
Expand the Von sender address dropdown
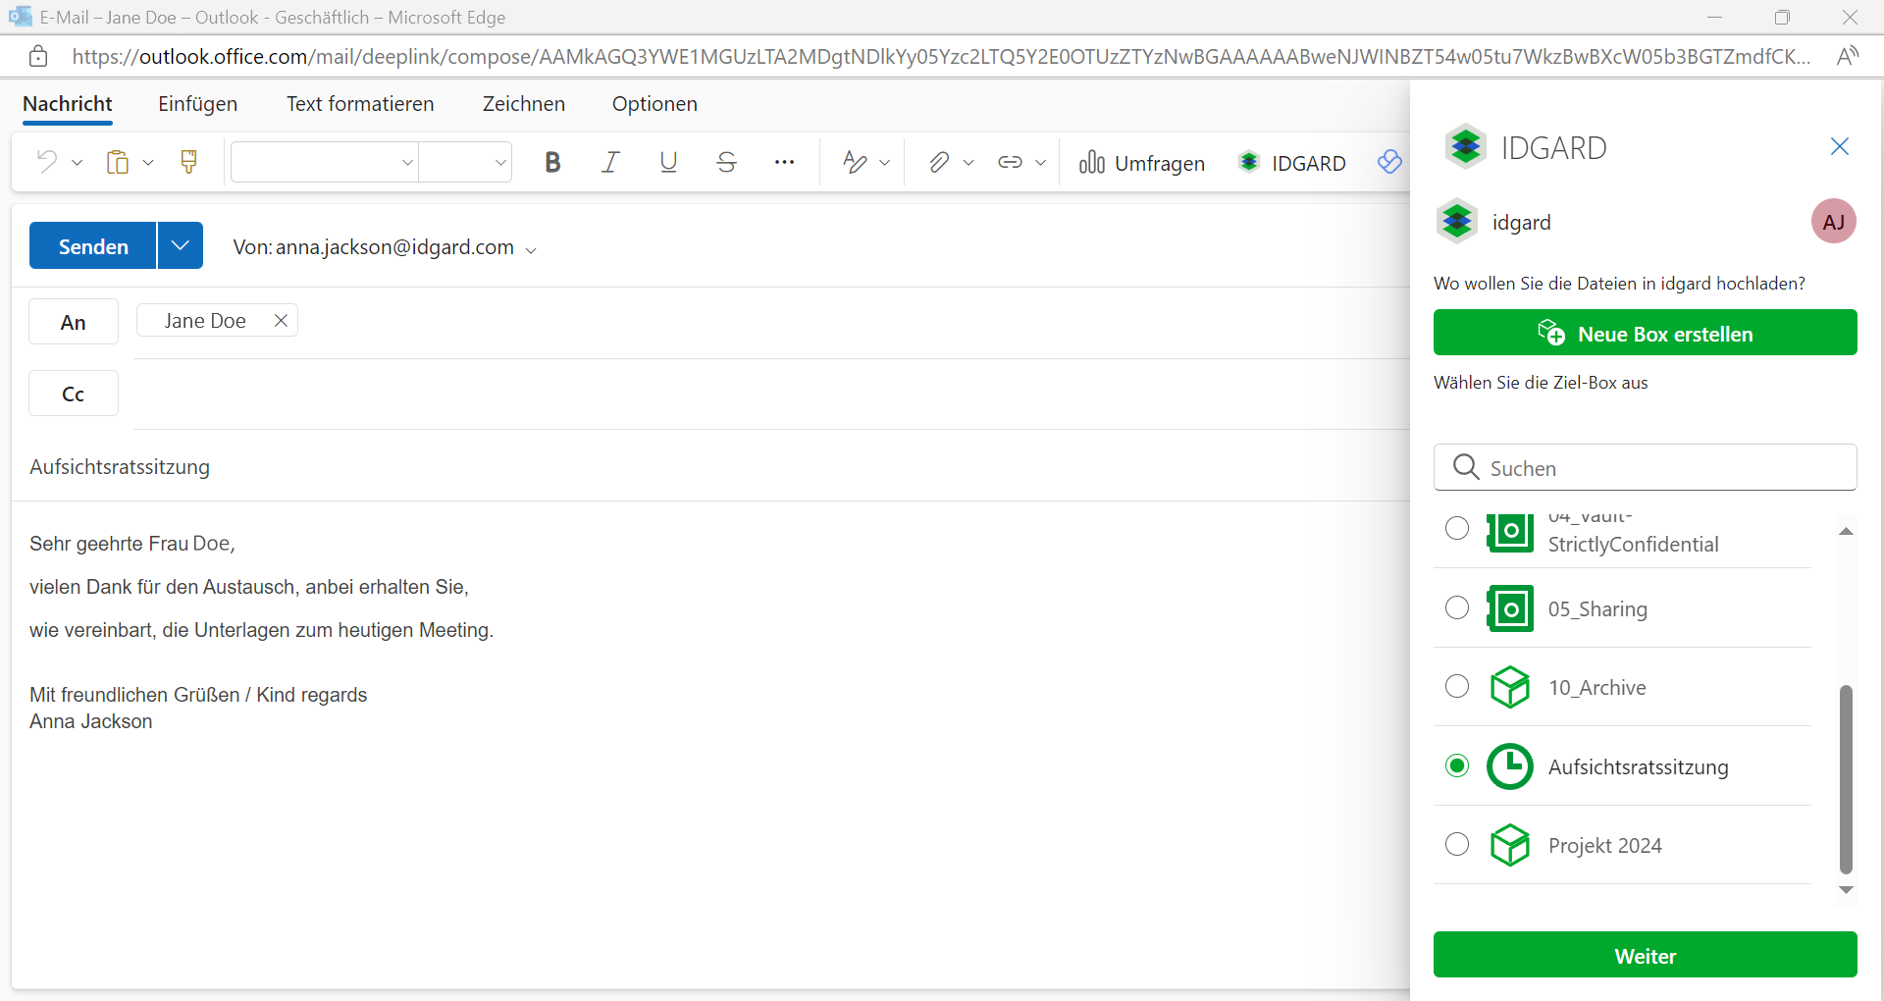tap(531, 250)
